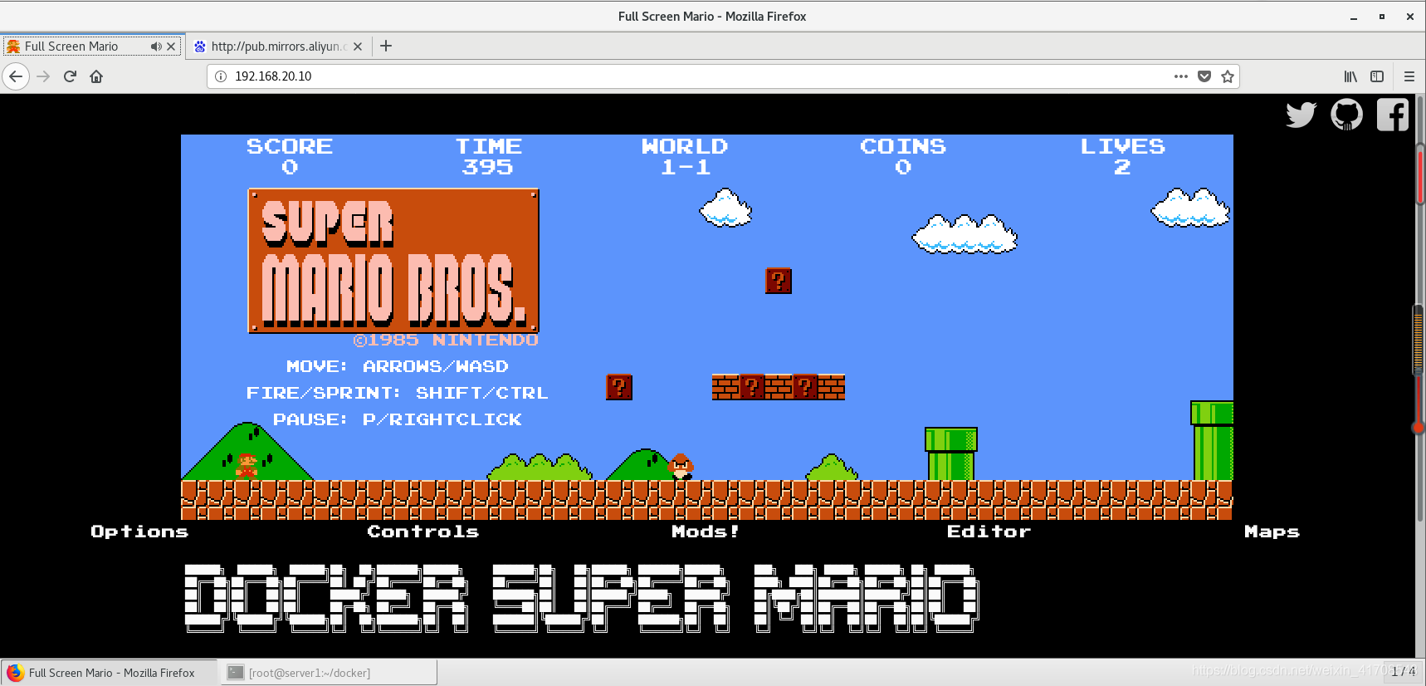Open page actions three-dots menu
Image resolution: width=1426 pixels, height=686 pixels.
coord(1181,76)
